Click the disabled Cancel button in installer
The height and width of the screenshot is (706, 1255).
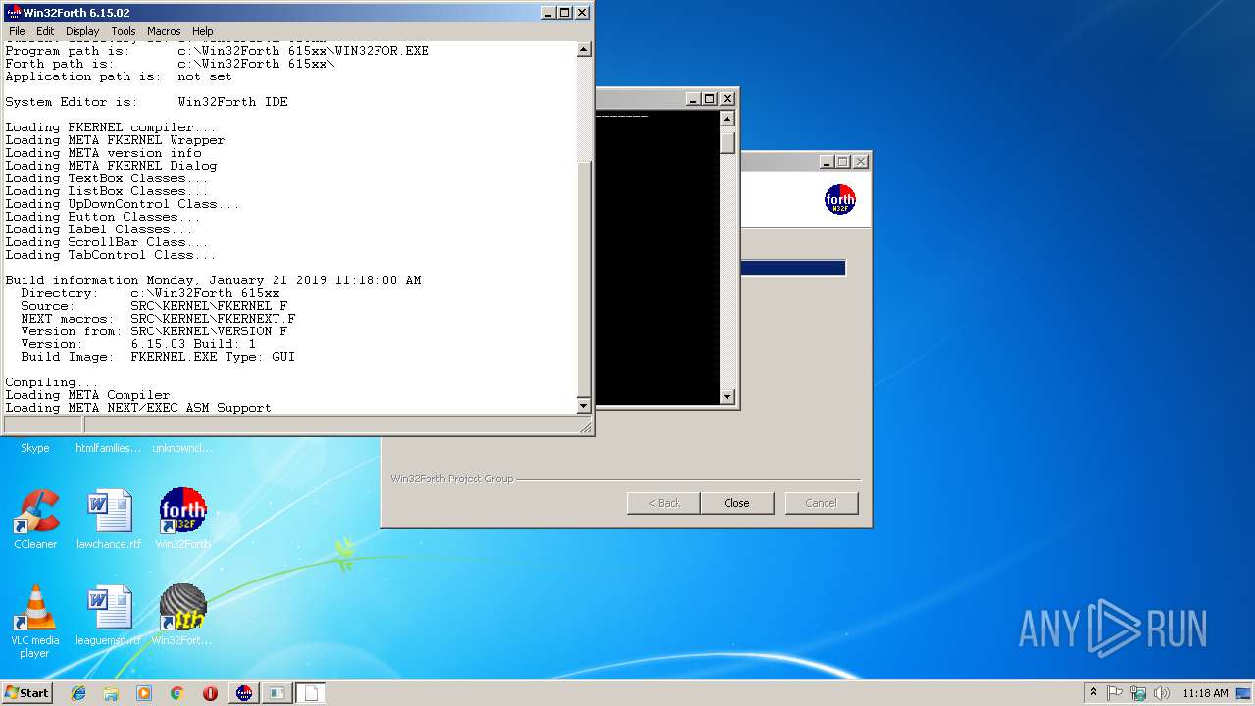(x=821, y=503)
